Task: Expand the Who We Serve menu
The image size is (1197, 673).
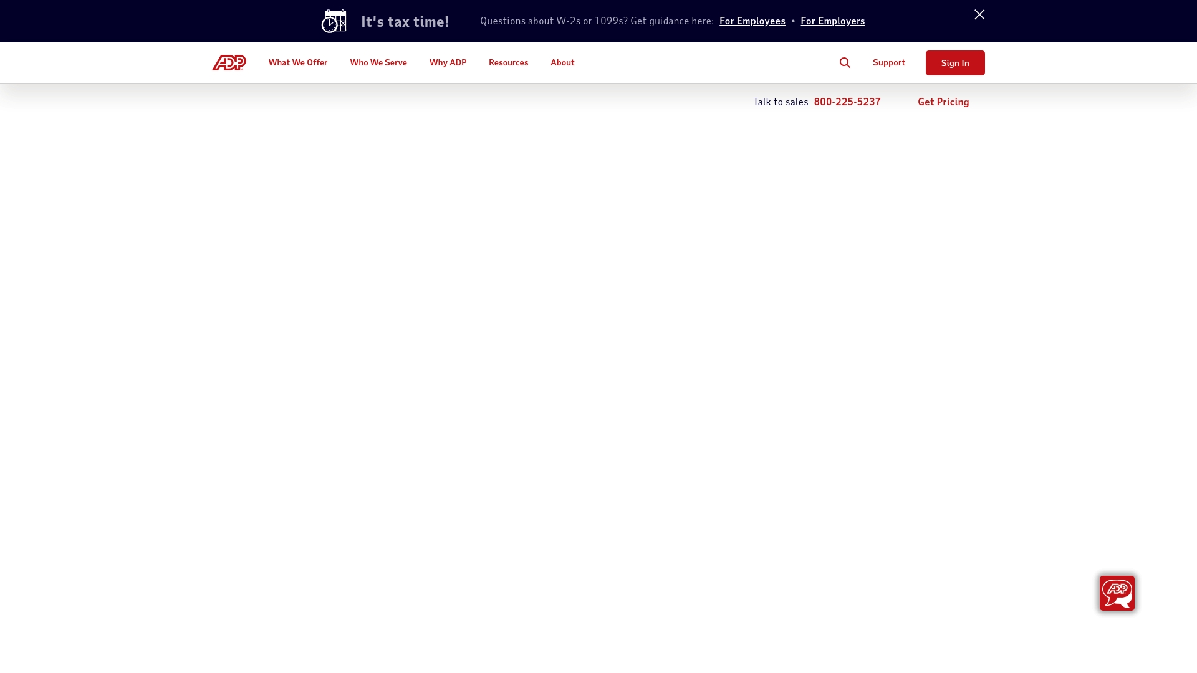Action: tap(378, 62)
